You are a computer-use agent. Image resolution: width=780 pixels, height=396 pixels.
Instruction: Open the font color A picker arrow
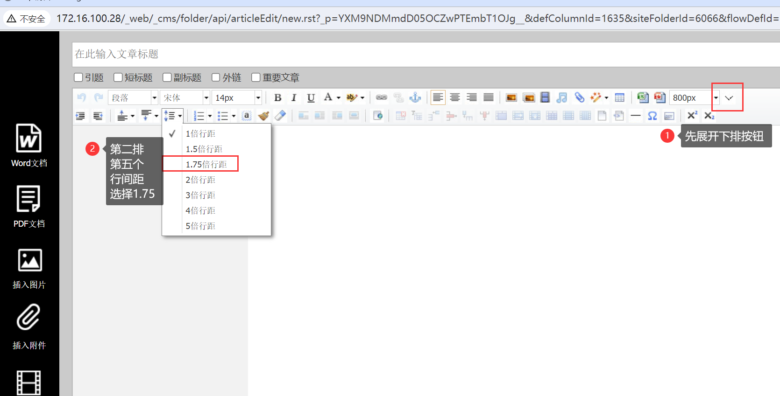pyautogui.click(x=339, y=97)
